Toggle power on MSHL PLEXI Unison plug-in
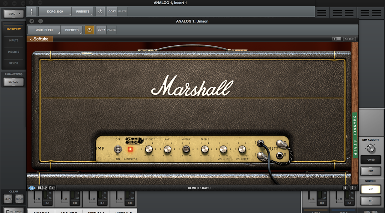The width and height of the screenshot is (385, 213). [x=89, y=30]
